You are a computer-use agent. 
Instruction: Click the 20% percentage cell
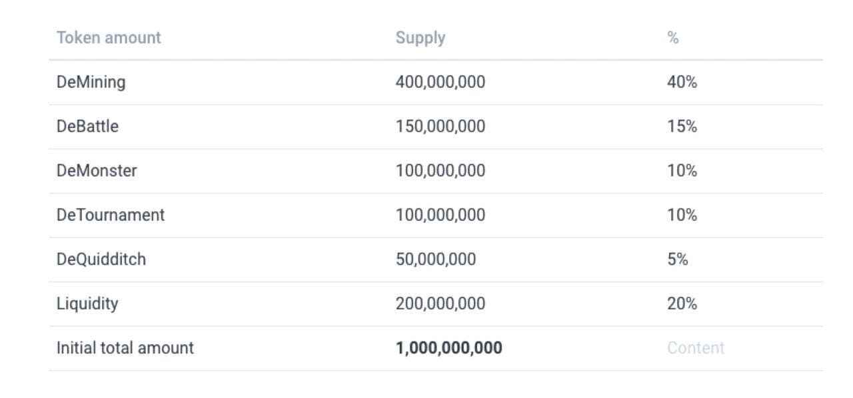pos(682,304)
